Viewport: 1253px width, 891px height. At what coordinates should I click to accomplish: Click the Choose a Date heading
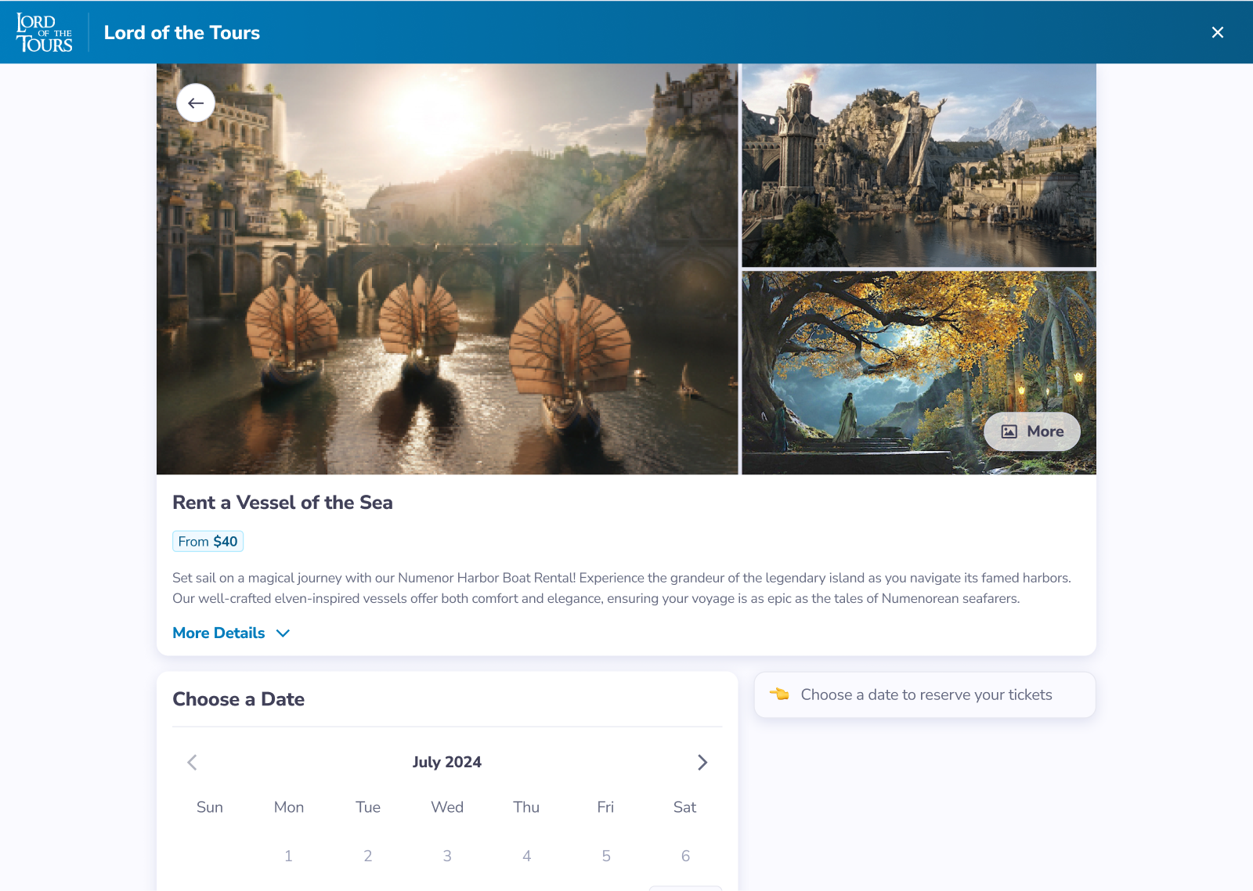tap(238, 699)
